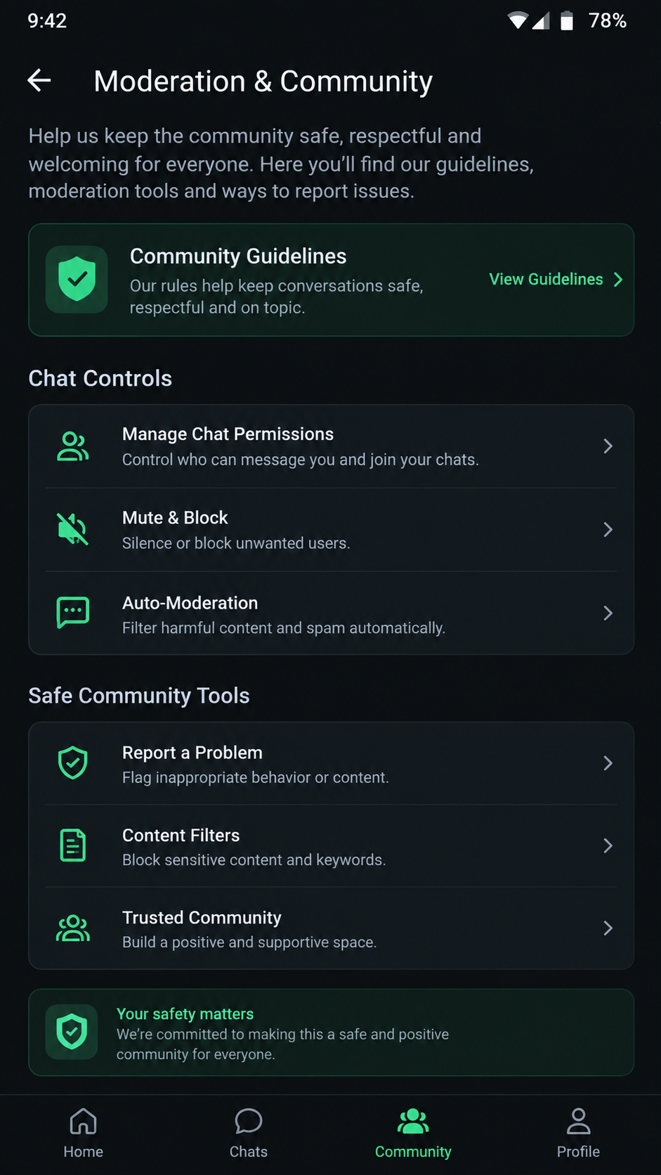Image resolution: width=661 pixels, height=1175 pixels.
Task: Expand Mute & Block chevron arrow
Action: 608,529
